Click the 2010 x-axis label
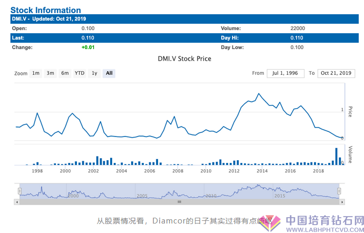The image size is (364, 233). (206, 171)
